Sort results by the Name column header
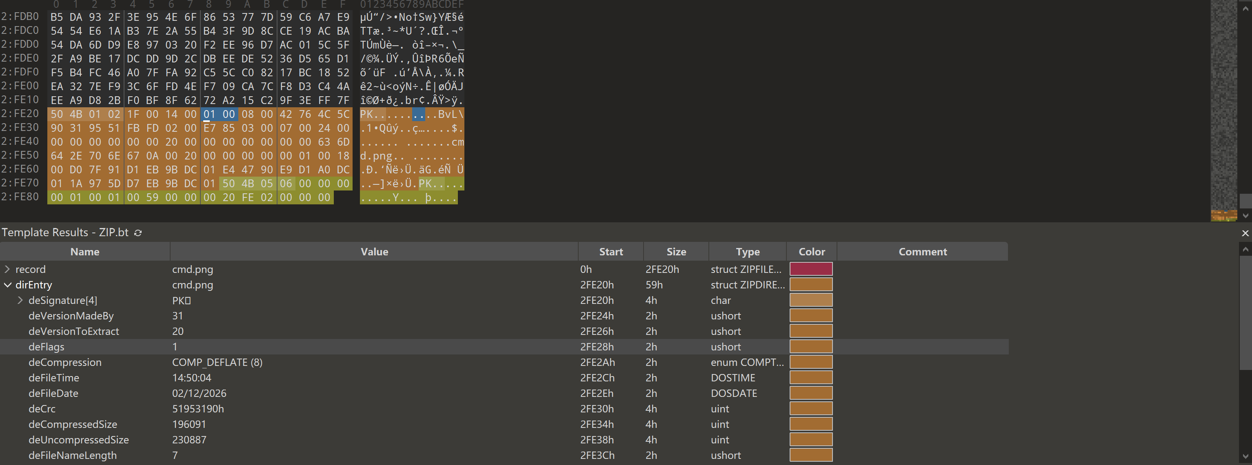 [84, 252]
